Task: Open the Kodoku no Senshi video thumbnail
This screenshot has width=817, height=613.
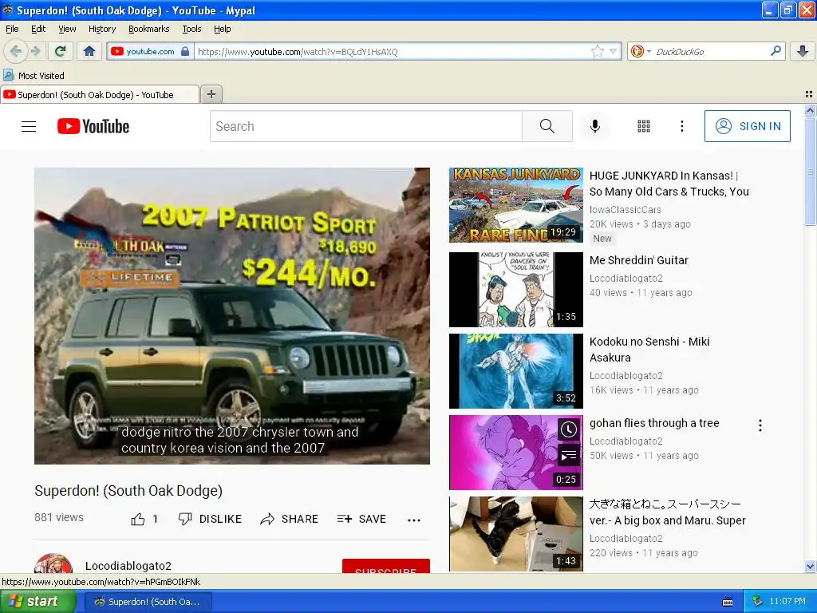Action: pyautogui.click(x=516, y=370)
